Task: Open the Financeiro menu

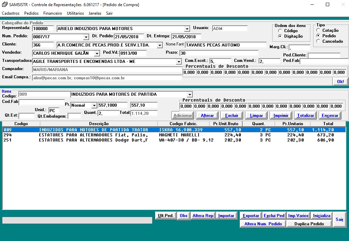Action: [53, 13]
